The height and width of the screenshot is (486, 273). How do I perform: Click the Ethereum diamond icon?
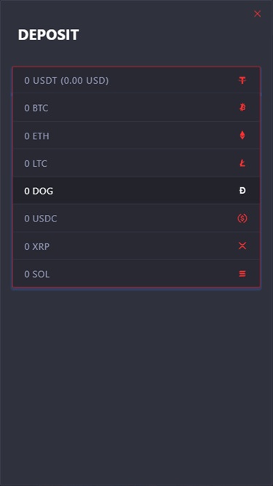coord(242,135)
